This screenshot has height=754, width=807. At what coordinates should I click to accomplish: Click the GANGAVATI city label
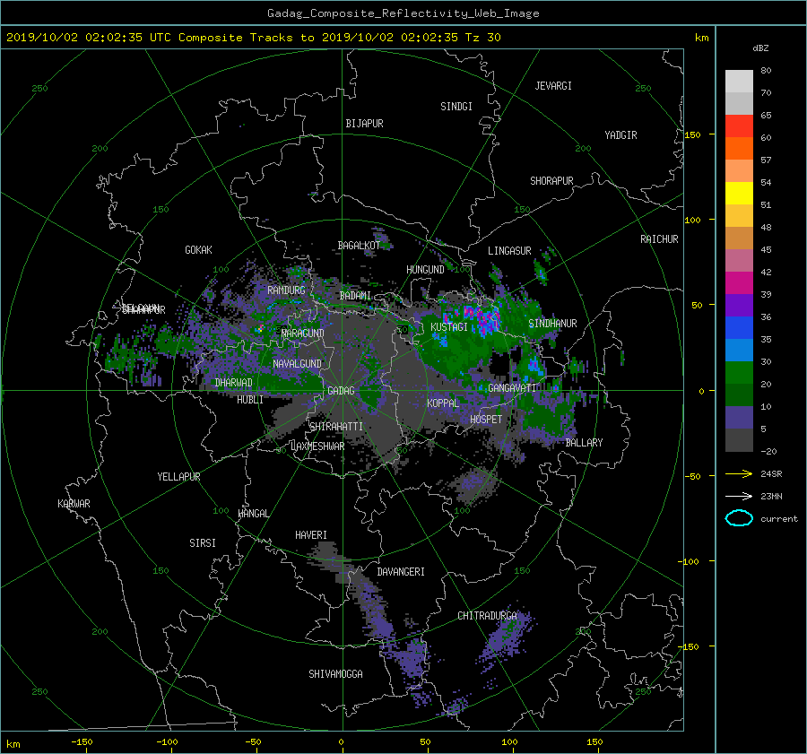coord(512,387)
